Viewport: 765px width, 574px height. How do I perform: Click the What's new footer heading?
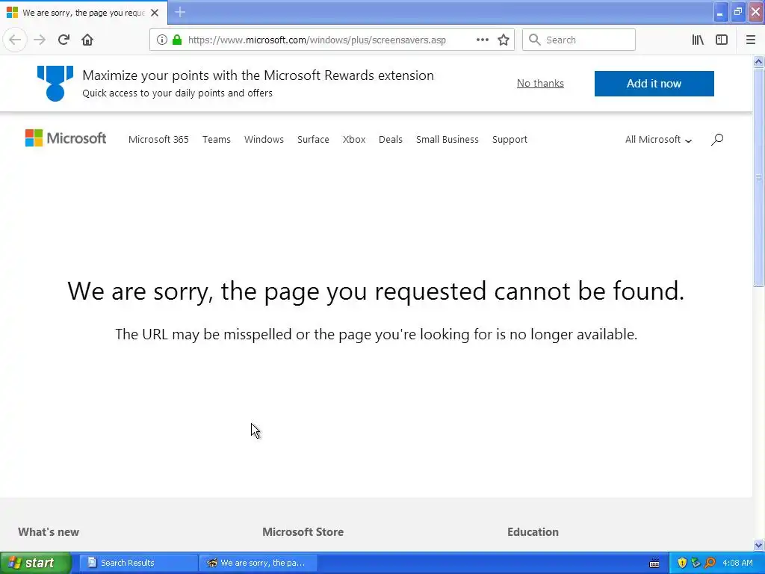pos(49,532)
